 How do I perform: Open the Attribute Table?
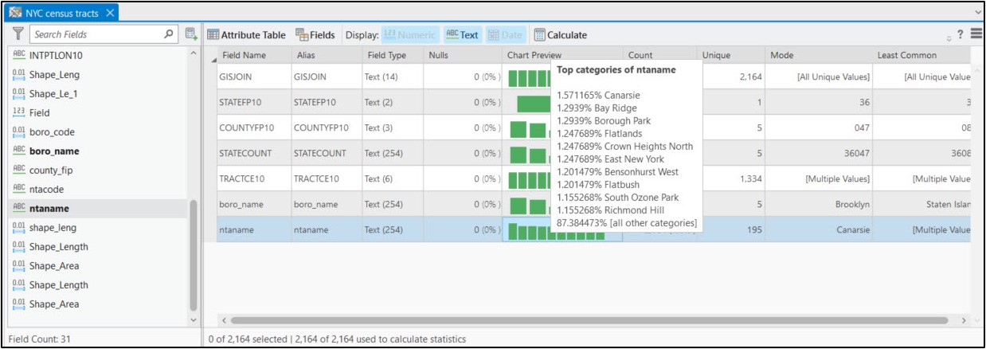coord(247,34)
